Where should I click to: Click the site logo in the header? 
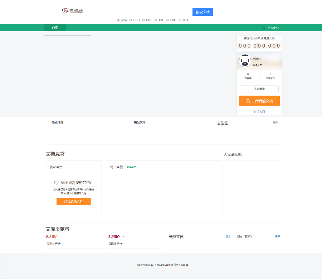[x=73, y=11]
